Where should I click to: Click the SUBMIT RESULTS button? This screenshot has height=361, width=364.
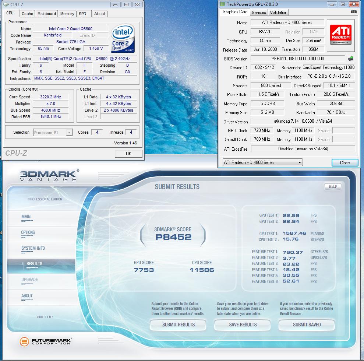click(178, 325)
